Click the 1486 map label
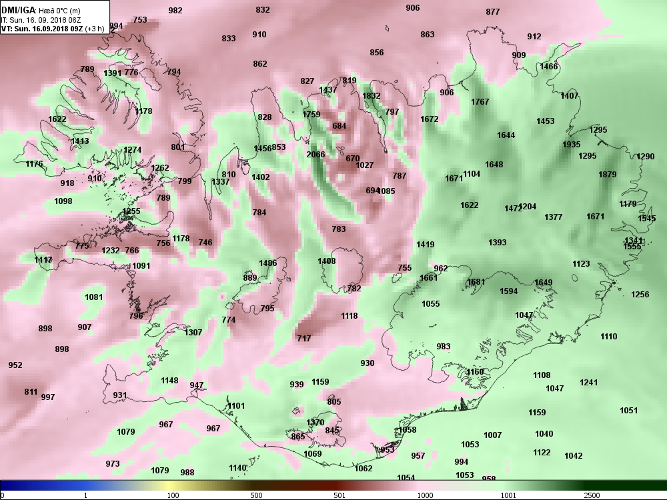This screenshot has width=667, height=500. click(268, 263)
